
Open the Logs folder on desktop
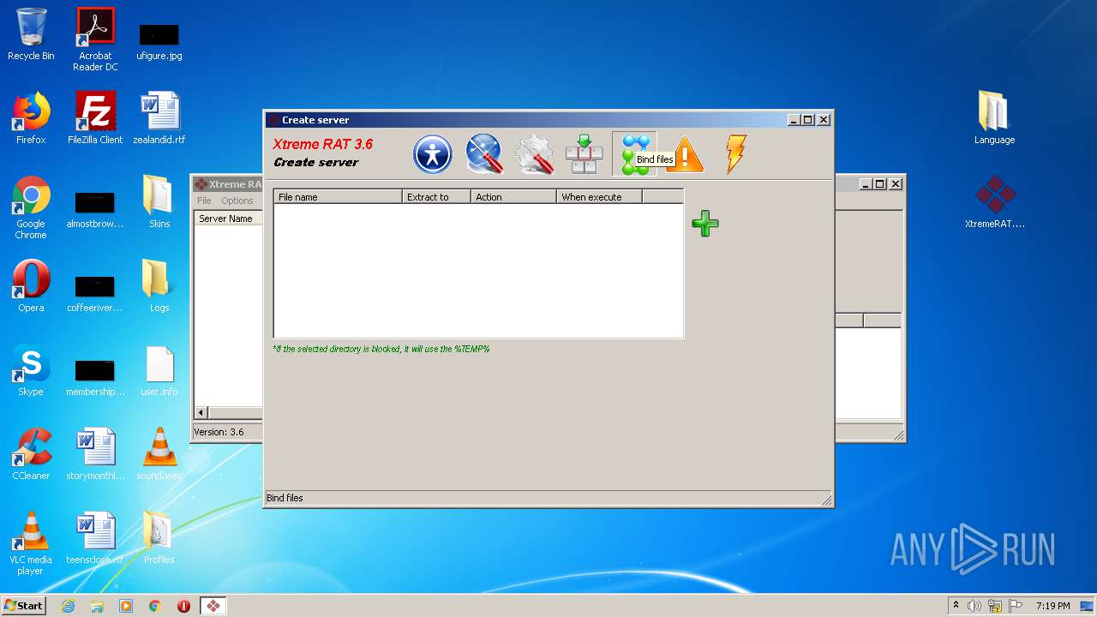(159, 286)
